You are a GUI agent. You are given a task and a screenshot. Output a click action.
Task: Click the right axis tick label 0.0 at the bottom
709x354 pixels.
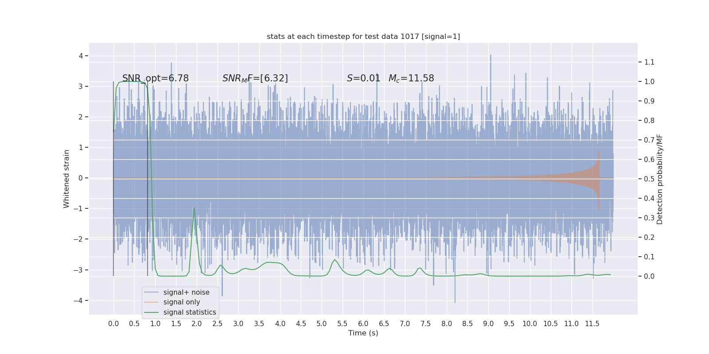pos(649,276)
